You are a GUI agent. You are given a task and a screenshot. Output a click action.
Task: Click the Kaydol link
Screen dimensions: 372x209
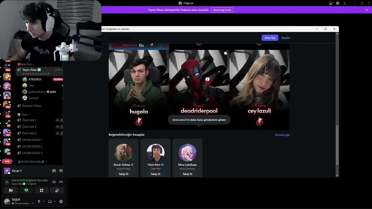pos(286,38)
